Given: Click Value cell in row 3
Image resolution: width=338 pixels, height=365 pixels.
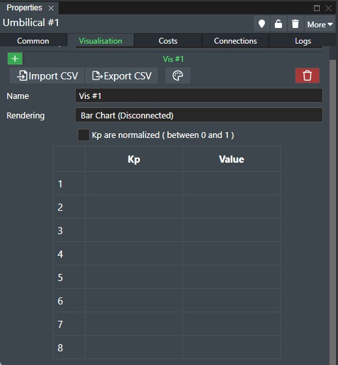Looking at the screenshot, I should click(x=232, y=230).
